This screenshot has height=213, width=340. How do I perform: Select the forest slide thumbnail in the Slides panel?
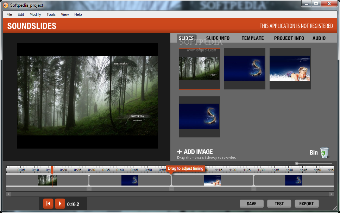[200, 69]
